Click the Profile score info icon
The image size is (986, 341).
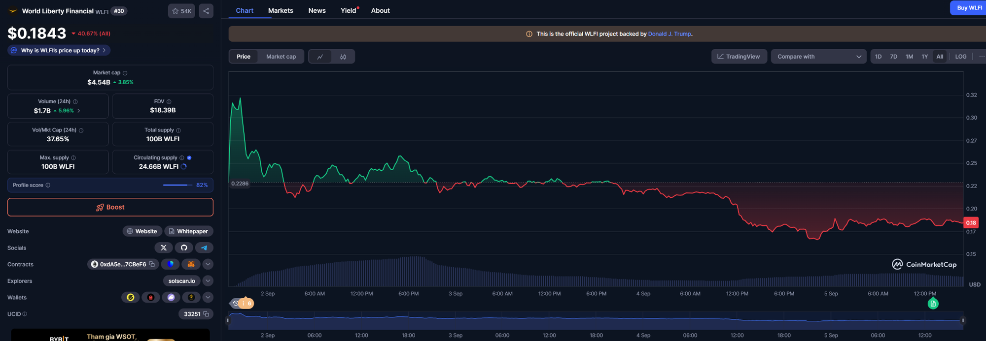coord(48,186)
